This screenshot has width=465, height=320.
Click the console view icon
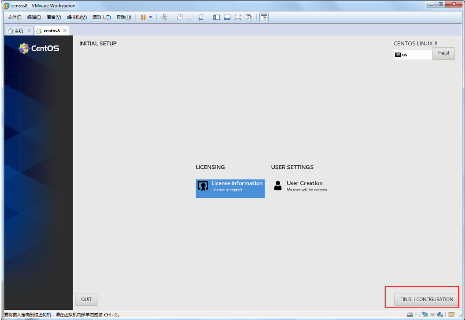click(x=264, y=17)
